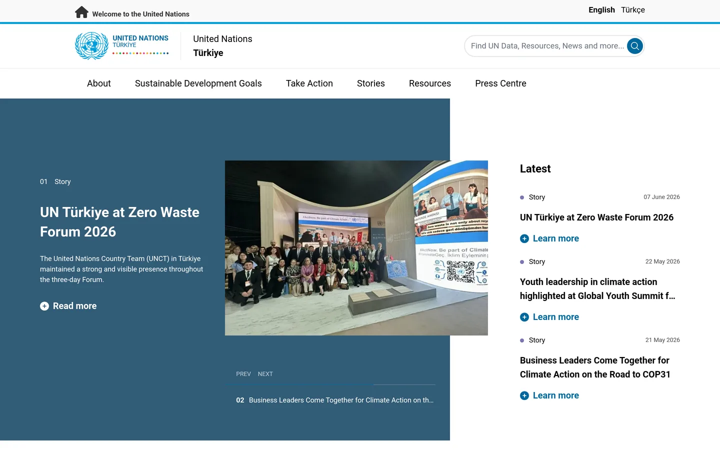Go to the Stories section
This screenshot has width=720, height=450.
(371, 83)
